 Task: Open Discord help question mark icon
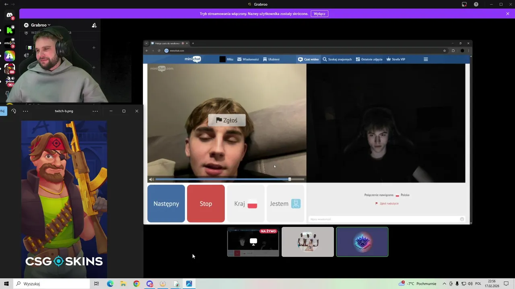(476, 4)
